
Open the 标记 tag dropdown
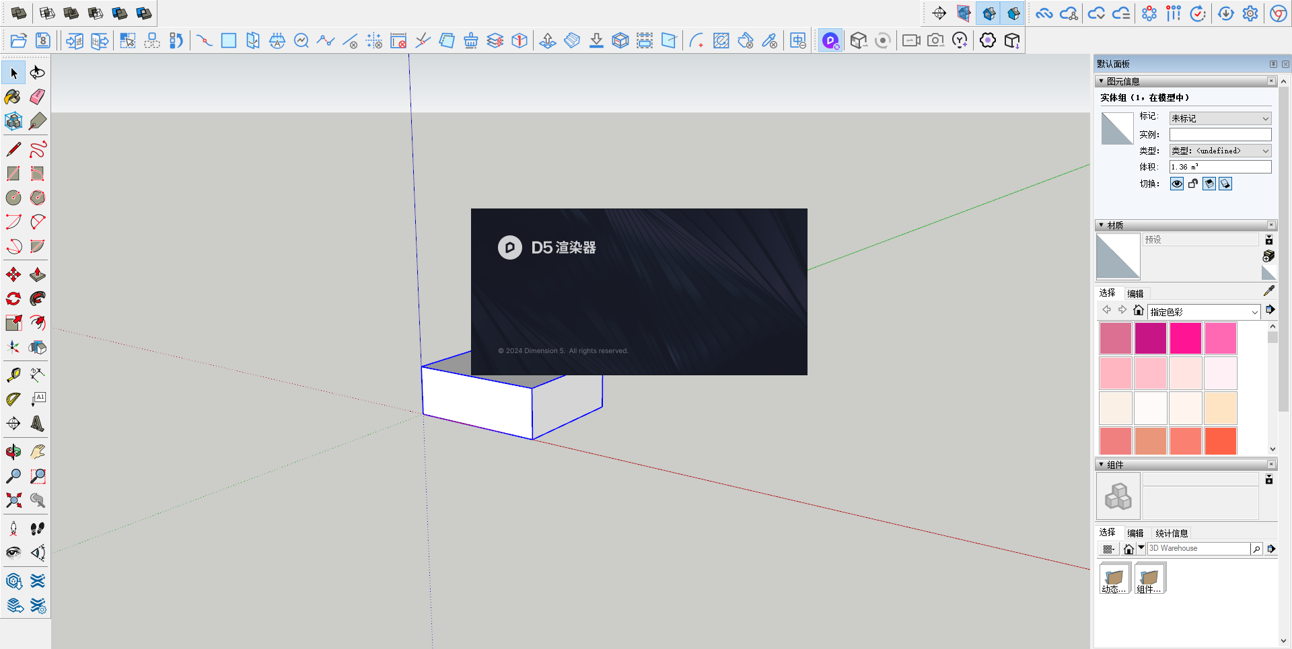coord(1220,118)
